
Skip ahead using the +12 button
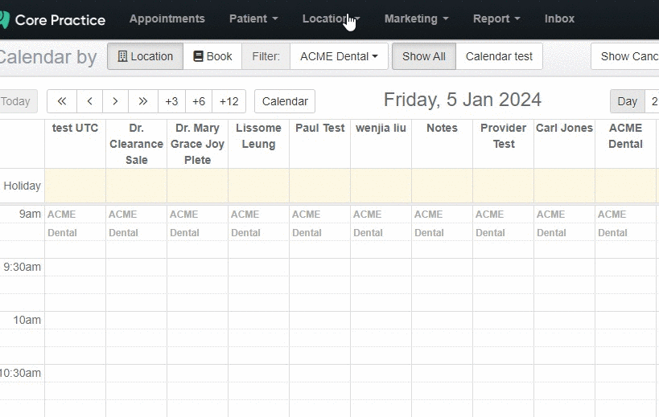pos(229,101)
